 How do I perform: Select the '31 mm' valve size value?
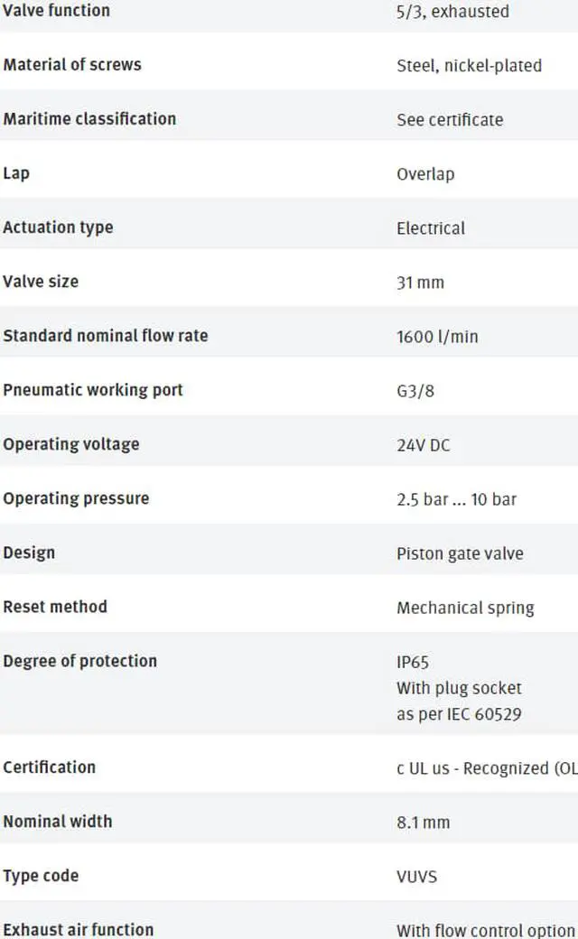(421, 283)
